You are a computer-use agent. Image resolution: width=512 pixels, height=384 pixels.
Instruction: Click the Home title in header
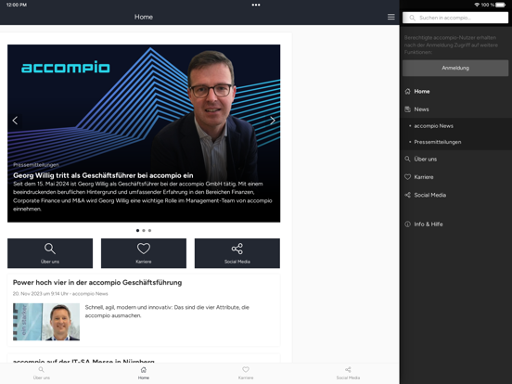pyautogui.click(x=144, y=17)
